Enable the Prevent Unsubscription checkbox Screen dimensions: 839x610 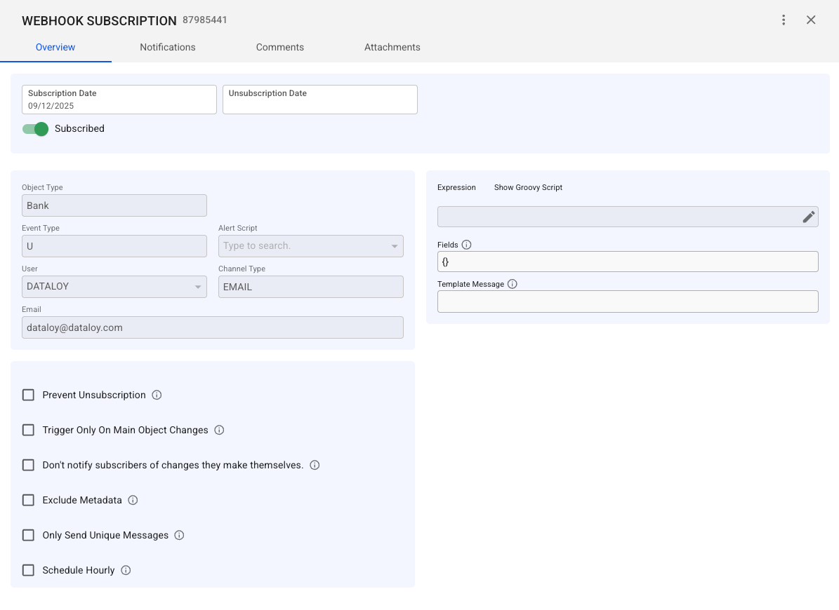[28, 395]
